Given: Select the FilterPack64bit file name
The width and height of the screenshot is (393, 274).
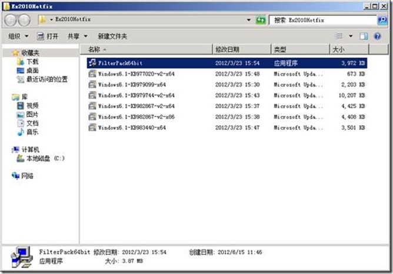Looking at the screenshot, I should (120, 63).
